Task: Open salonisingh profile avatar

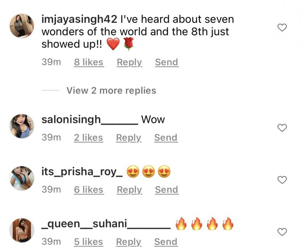Action: pos(22,126)
